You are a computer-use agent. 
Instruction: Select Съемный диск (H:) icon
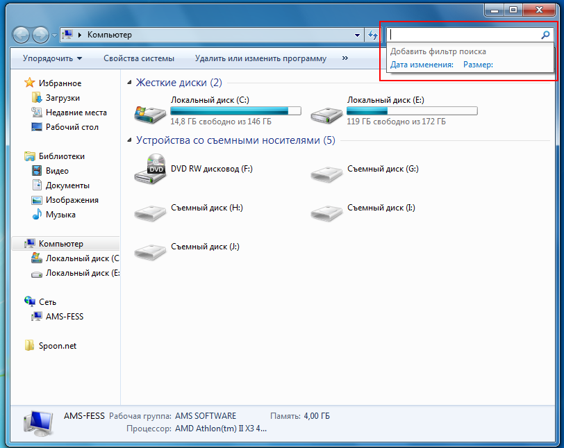150,213
